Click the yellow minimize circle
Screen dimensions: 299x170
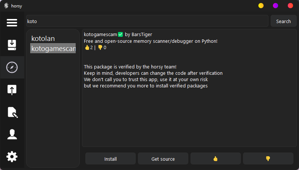pyautogui.click(x=261, y=6)
